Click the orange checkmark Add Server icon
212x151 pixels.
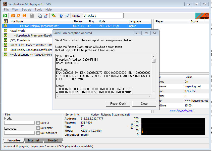point(13,16)
